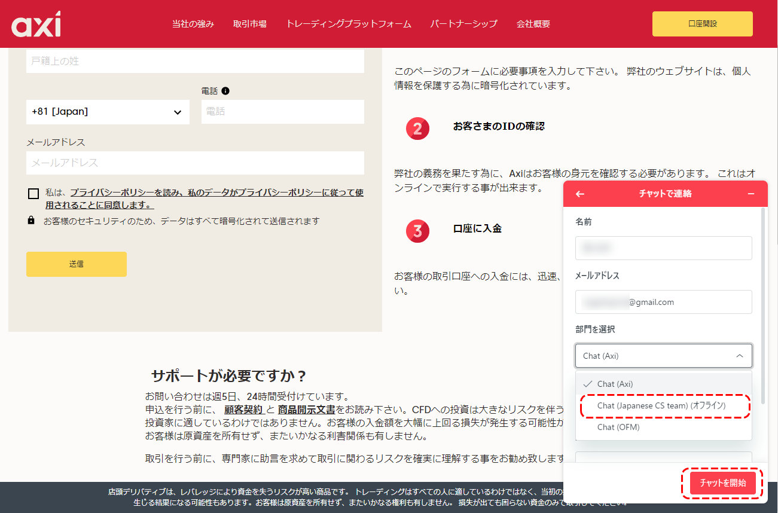Click the 口座開設 button

coord(703,24)
